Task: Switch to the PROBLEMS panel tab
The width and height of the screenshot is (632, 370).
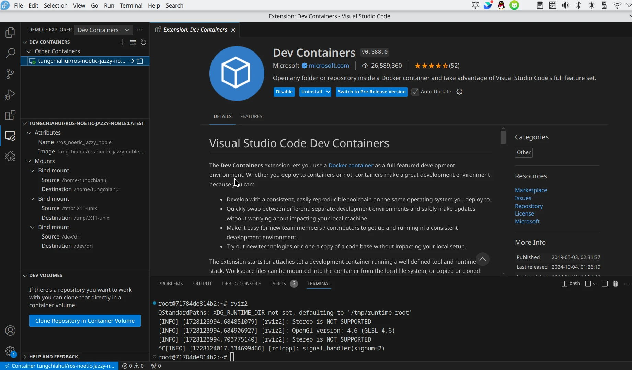Action: point(171,284)
